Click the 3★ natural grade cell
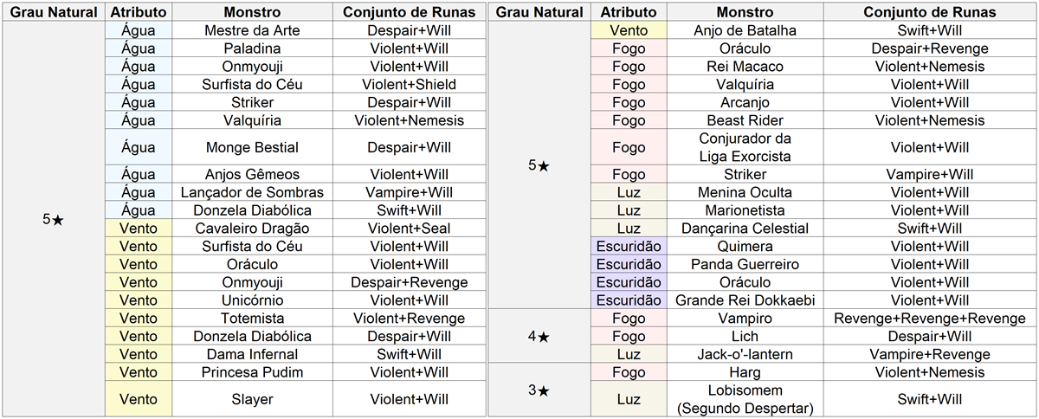This screenshot has width=1039, height=419. [x=538, y=390]
